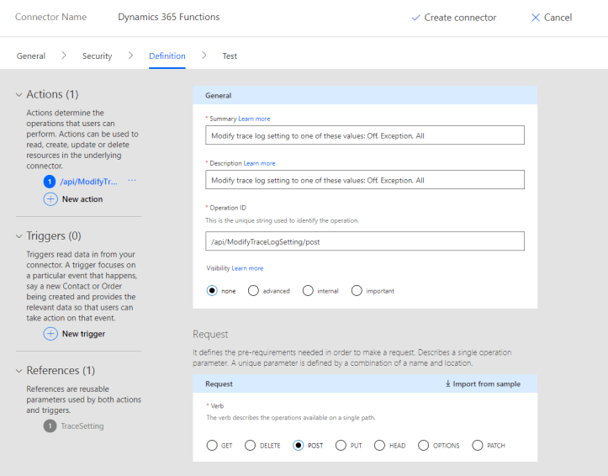This screenshot has width=608, height=476.
Task: Click the chevron between Security and Definition
Action: point(130,56)
